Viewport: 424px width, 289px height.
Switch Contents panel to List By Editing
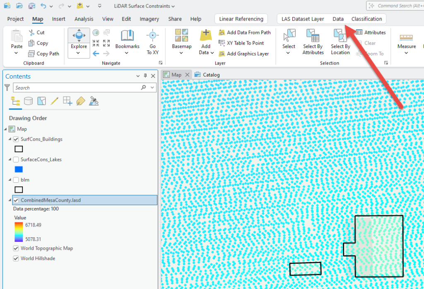tap(54, 100)
